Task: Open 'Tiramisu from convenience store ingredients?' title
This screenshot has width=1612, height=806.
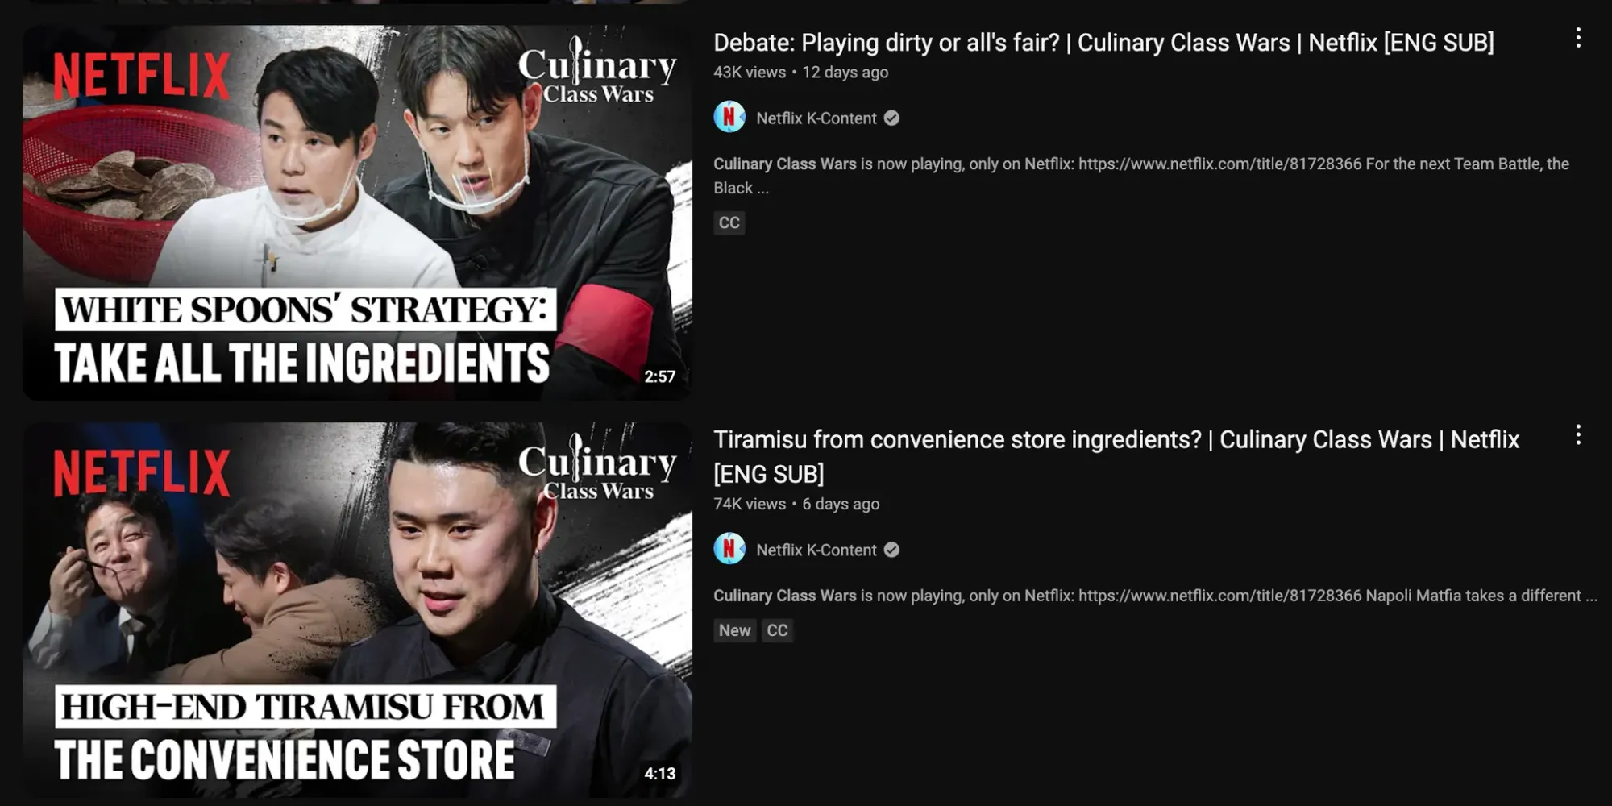Action: tap(1116, 456)
